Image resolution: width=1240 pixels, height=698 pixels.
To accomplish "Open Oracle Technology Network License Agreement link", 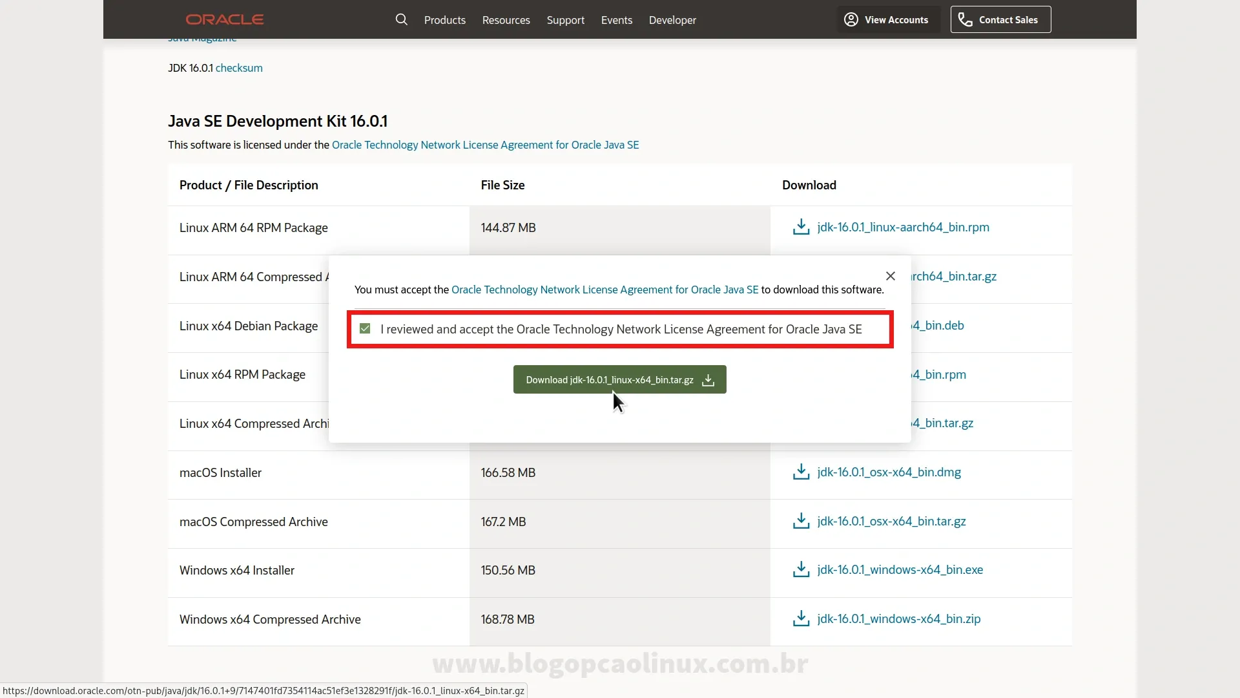I will click(x=604, y=289).
